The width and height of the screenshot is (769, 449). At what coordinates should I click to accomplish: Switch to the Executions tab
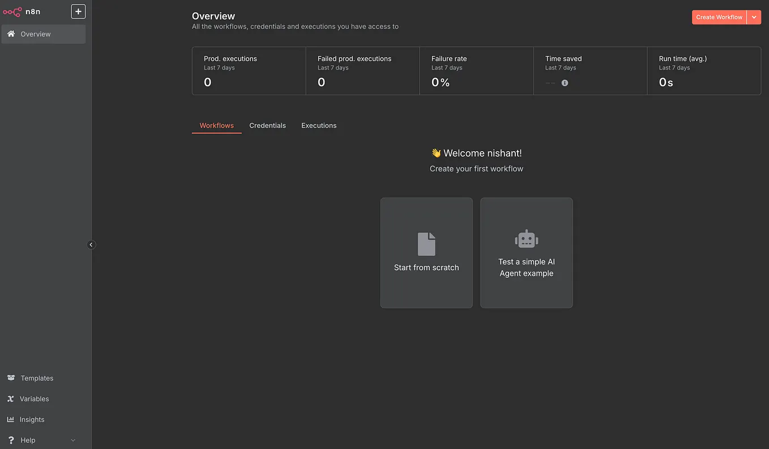[318, 125]
